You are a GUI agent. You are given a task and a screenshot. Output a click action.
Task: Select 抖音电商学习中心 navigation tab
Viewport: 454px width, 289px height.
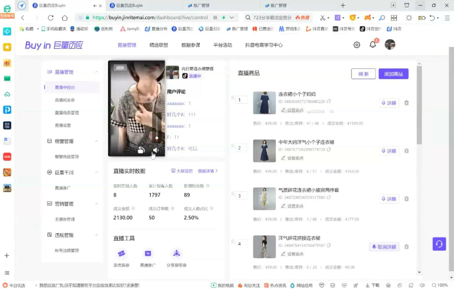264,45
